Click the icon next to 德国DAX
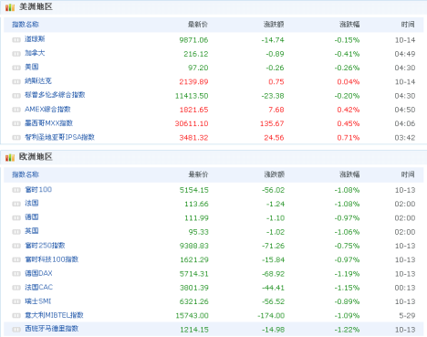427x337 pixels. [16, 274]
